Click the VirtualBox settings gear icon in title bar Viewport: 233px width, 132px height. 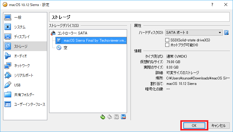[x=5, y=5]
